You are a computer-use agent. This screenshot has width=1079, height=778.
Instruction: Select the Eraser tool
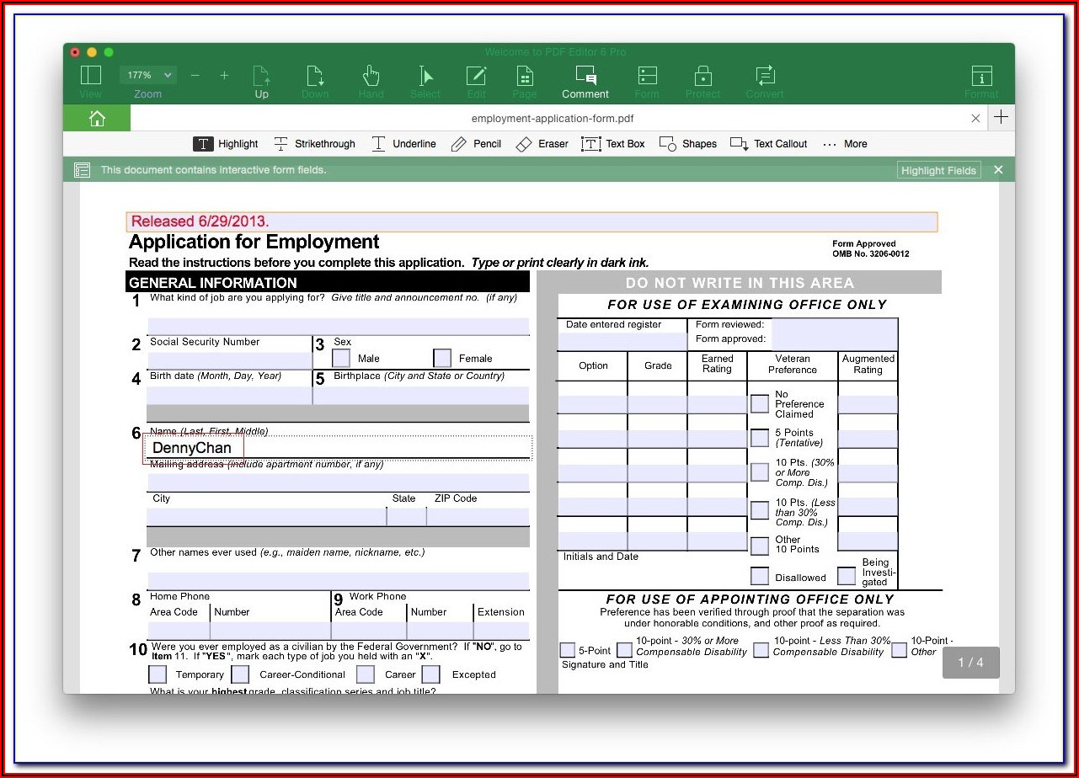point(542,144)
